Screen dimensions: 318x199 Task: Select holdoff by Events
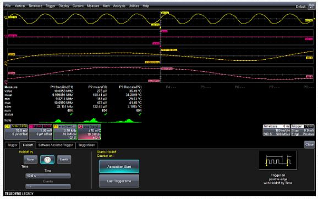64,160
